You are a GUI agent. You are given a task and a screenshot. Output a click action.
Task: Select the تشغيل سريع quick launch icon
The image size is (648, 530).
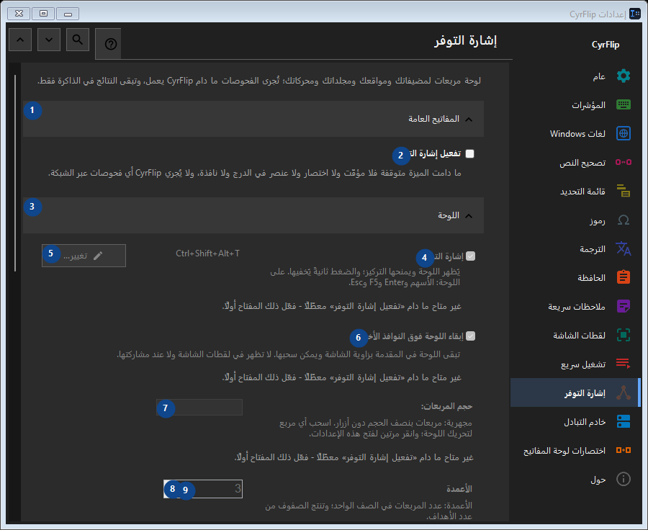pos(624,364)
